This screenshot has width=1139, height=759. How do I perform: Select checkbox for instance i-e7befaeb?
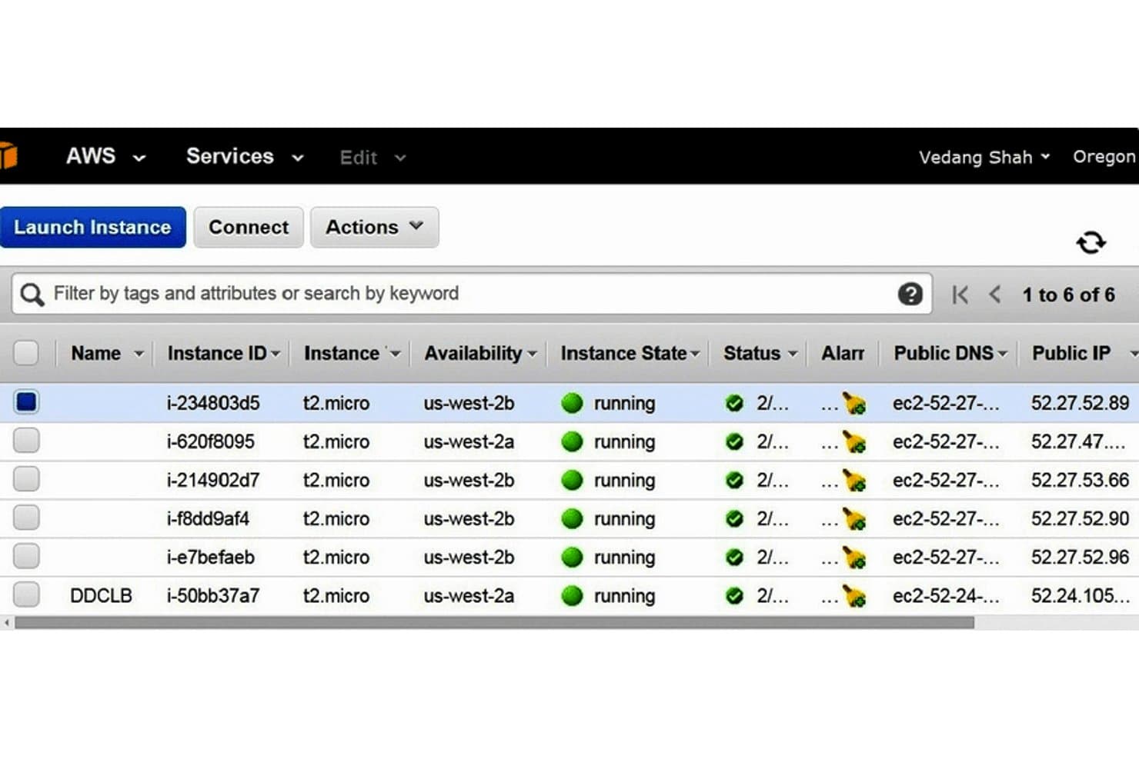(26, 556)
